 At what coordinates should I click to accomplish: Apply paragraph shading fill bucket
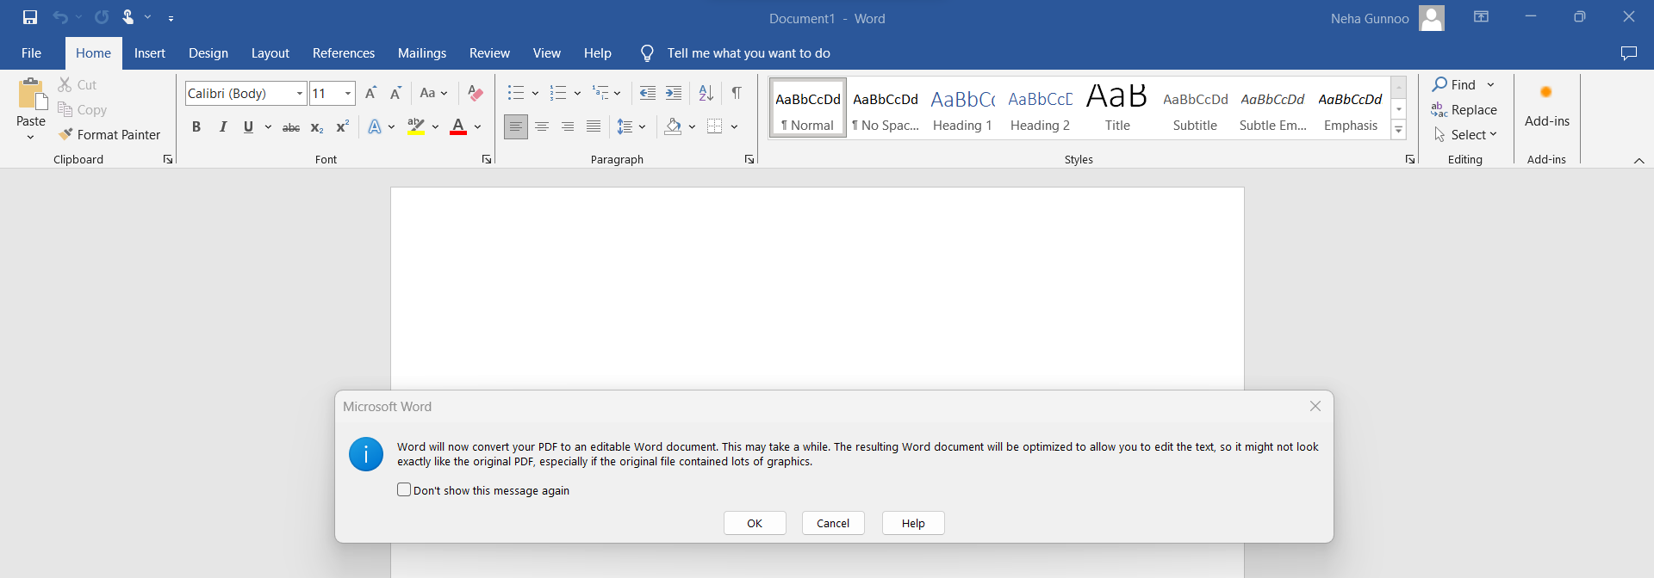point(673,127)
